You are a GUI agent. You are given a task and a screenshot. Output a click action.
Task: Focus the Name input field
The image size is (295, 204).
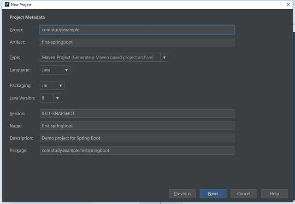point(137,126)
